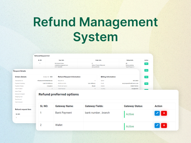Delete the Wallet gateway with trash icon
The width and height of the screenshot is (191, 143).
coord(164,125)
